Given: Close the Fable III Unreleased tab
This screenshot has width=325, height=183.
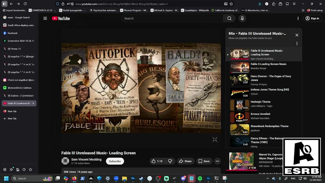Looking at the screenshot, I should (33, 103).
